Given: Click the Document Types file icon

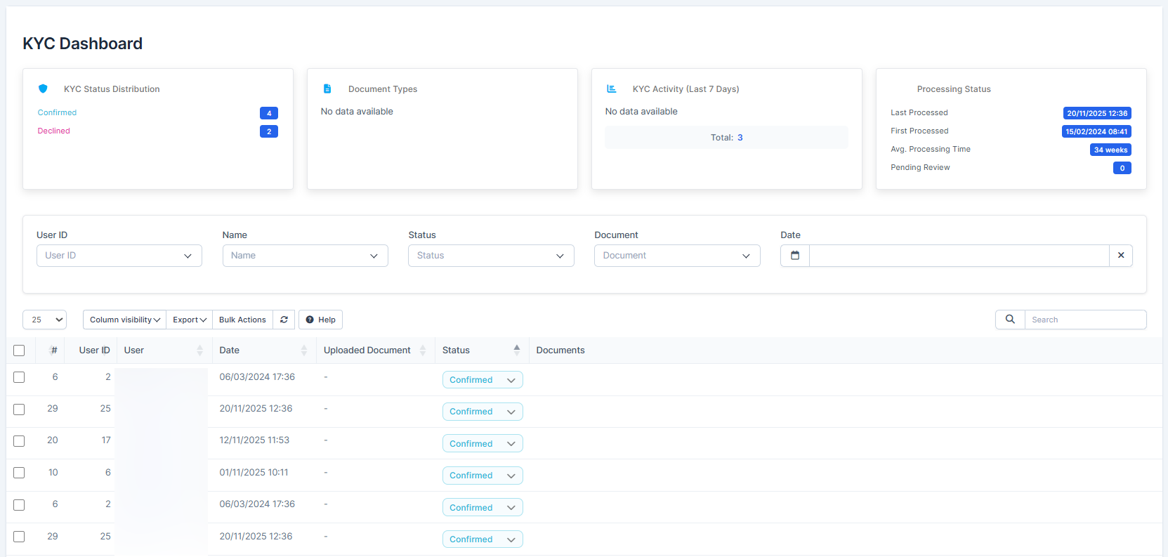Looking at the screenshot, I should (x=327, y=89).
